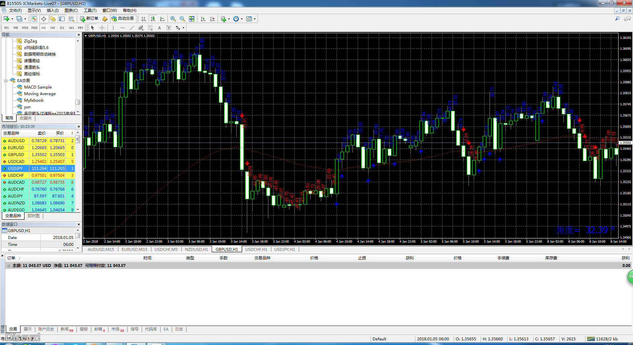
Task: Select the D1 timeframe
Action: pyautogui.click(x=62, y=28)
